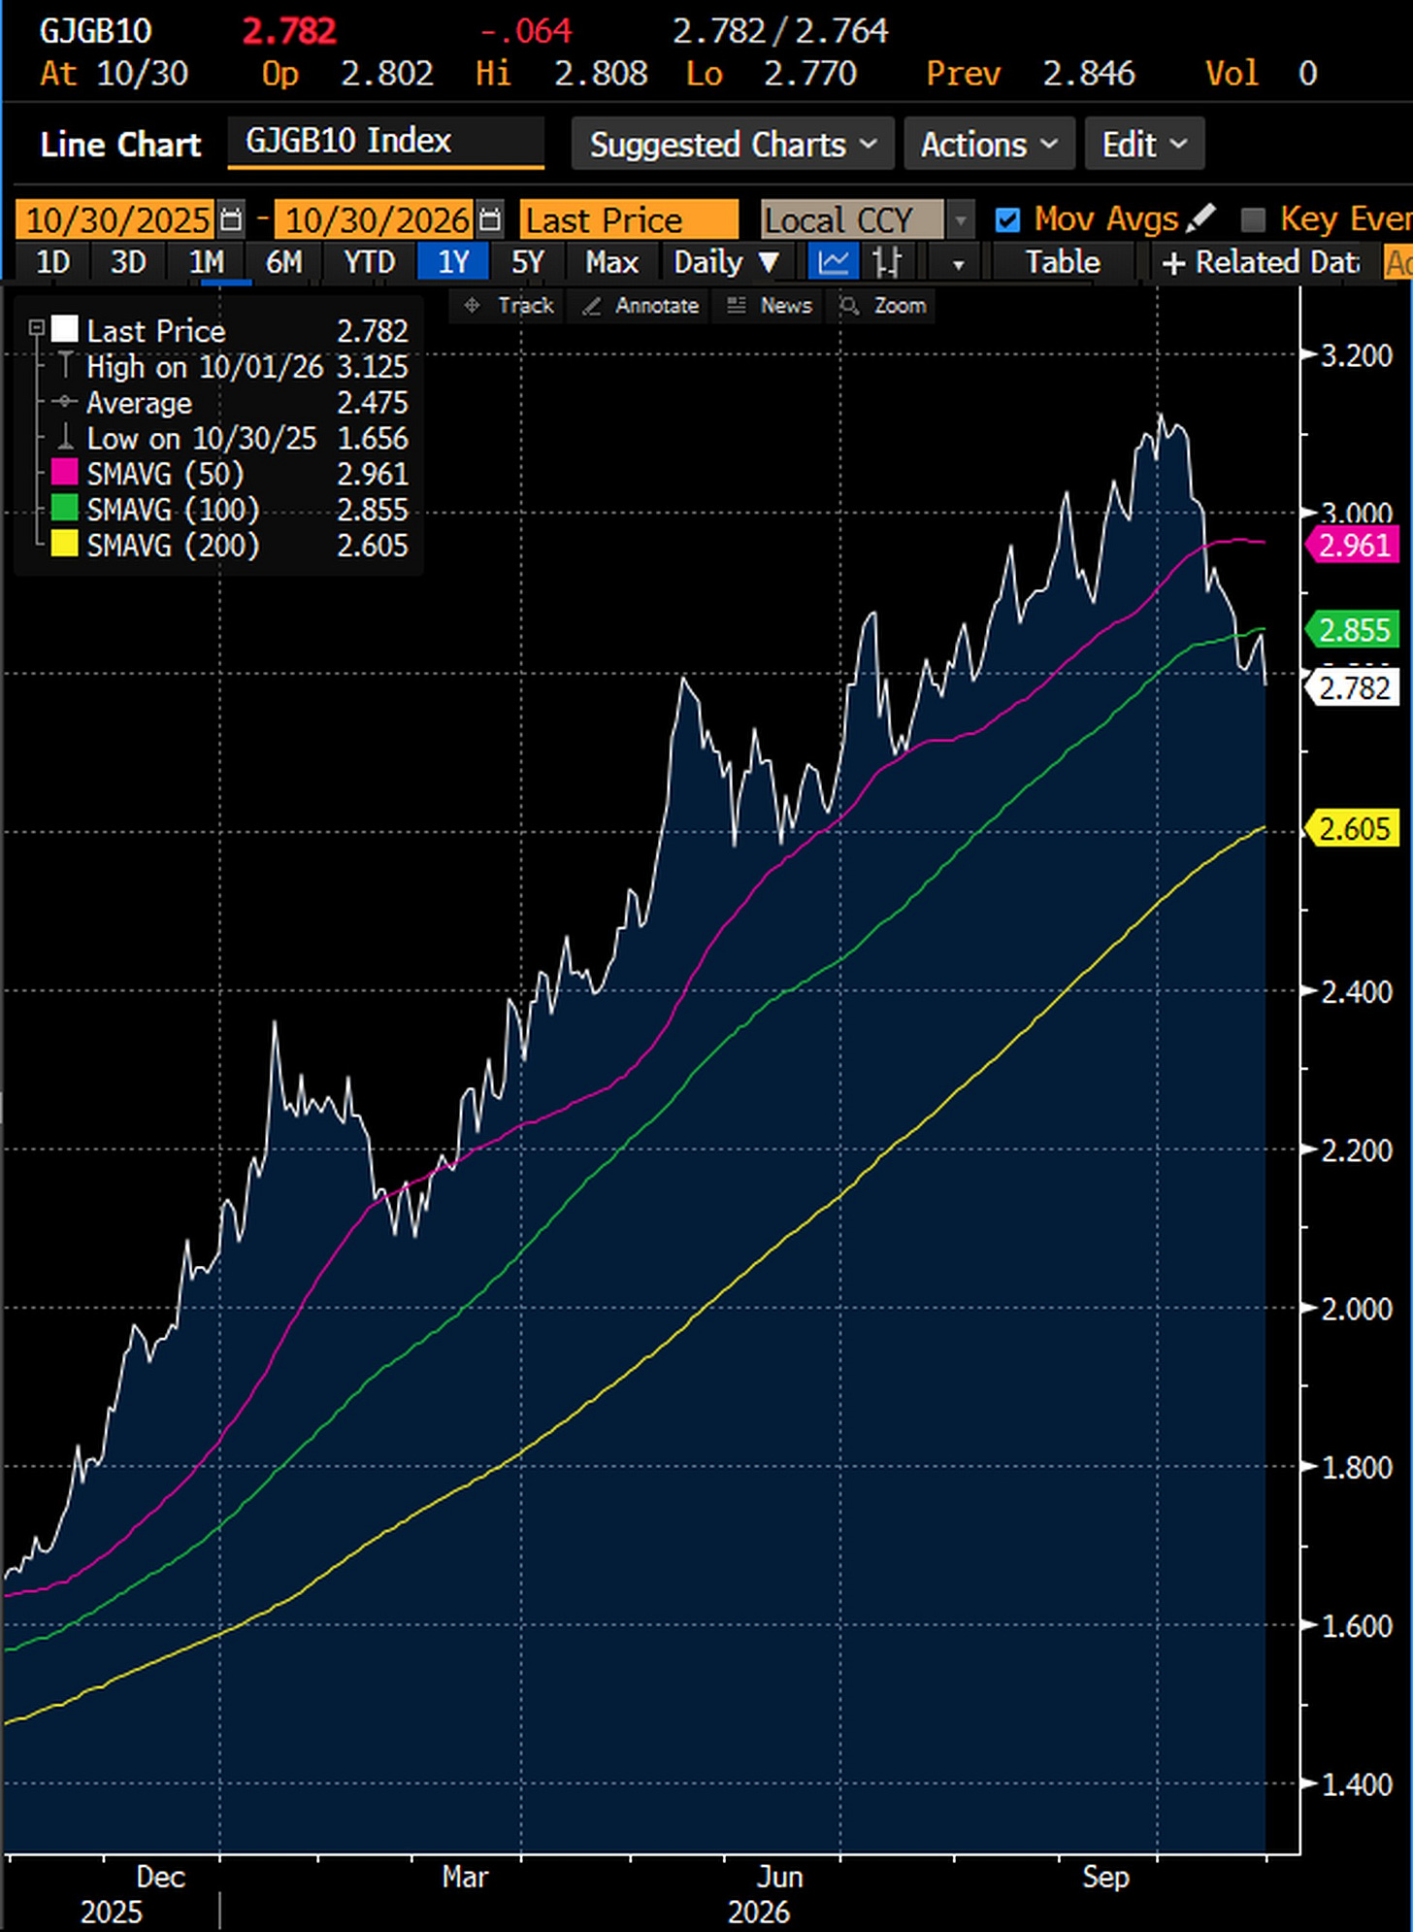Click the start date field 10/30/2025
The image size is (1413, 1932).
click(116, 220)
